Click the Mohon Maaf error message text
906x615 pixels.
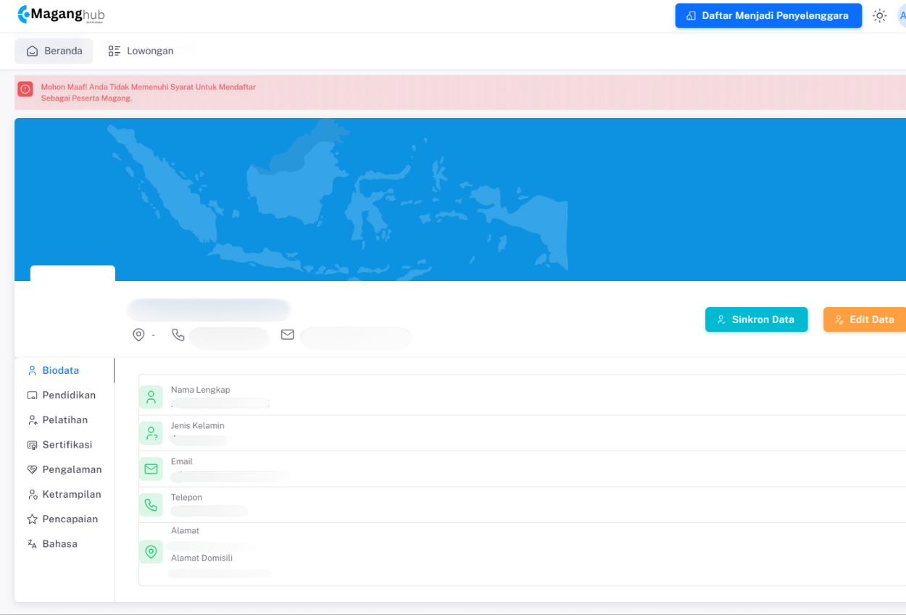coord(148,92)
